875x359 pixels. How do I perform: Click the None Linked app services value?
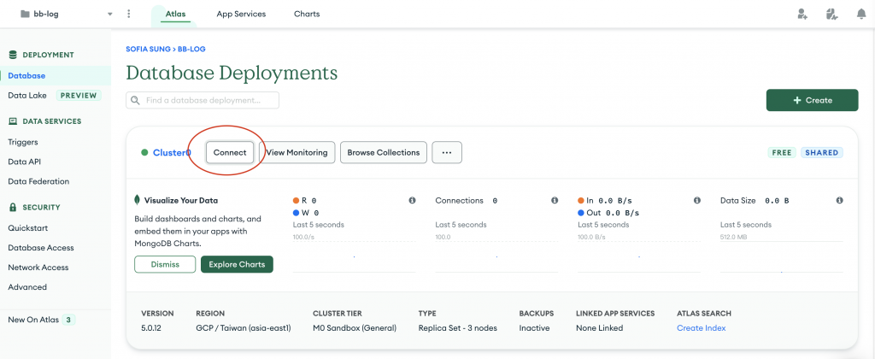(x=599, y=328)
